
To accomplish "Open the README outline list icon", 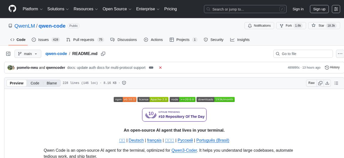I will [336, 83].
